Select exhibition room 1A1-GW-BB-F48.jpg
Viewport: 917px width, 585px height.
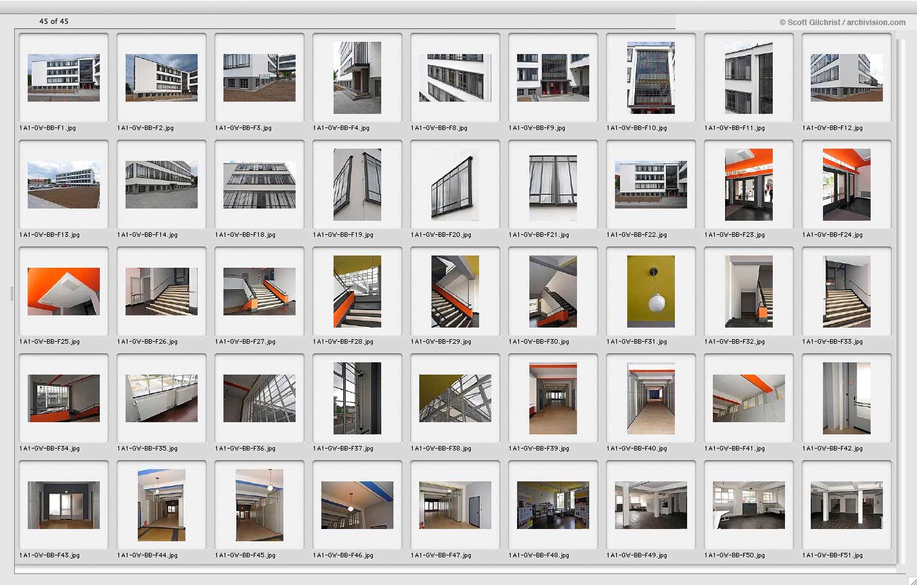point(553,505)
